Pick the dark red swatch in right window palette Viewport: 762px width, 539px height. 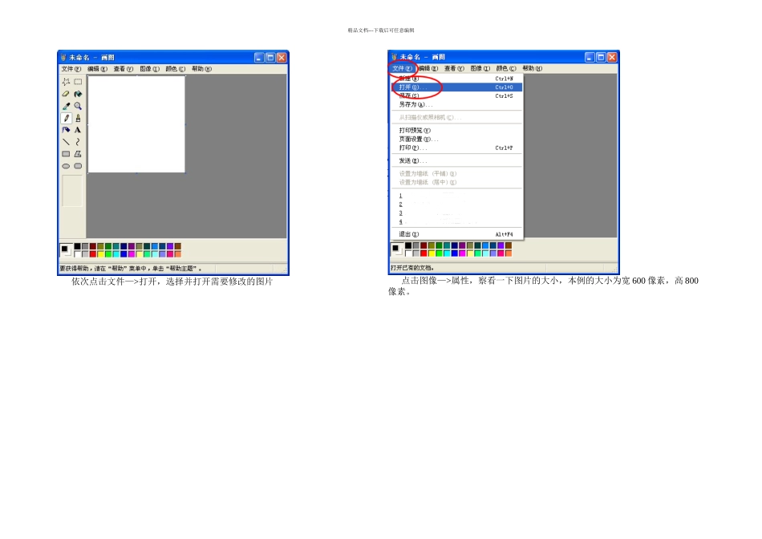pos(424,246)
